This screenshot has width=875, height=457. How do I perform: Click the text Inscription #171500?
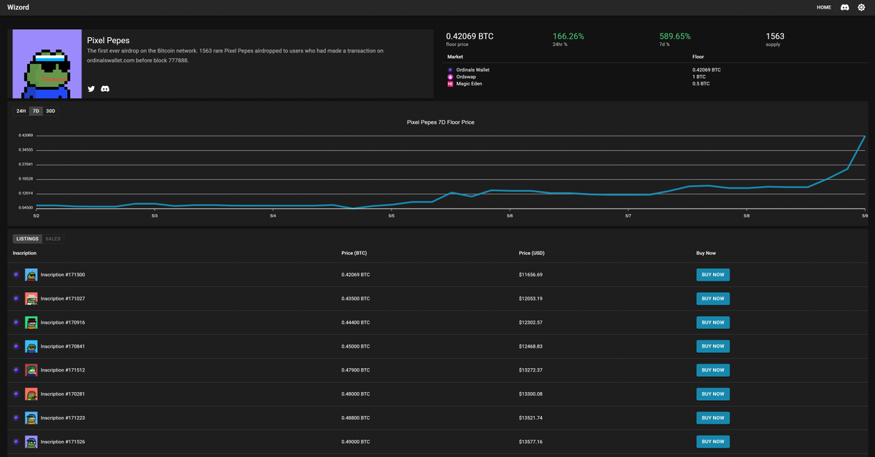(63, 275)
